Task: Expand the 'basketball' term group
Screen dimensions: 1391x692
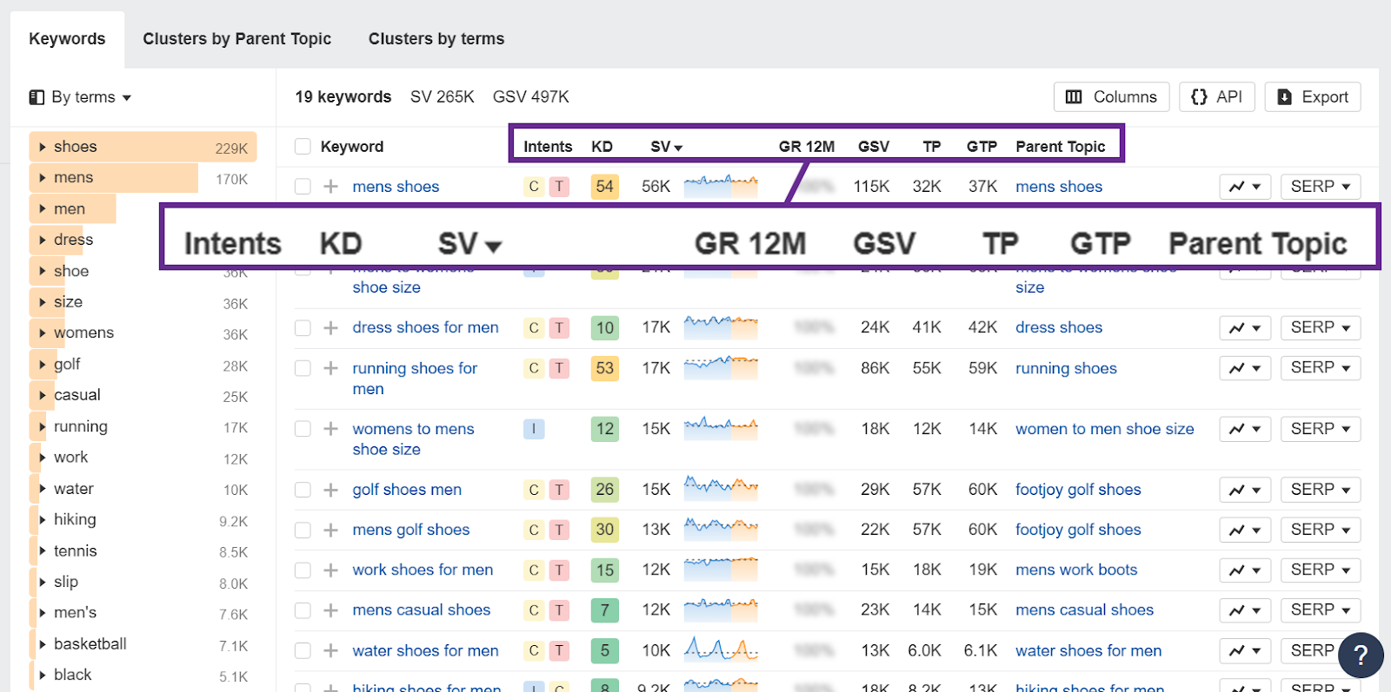Action: click(x=43, y=644)
